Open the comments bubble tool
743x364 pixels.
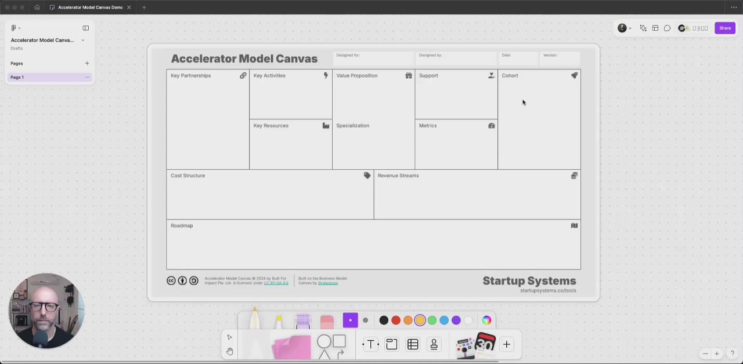pyautogui.click(x=667, y=28)
